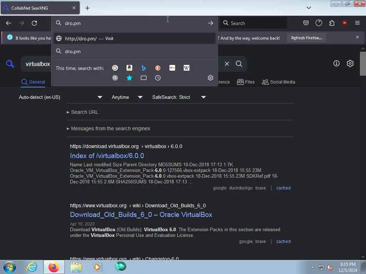Viewport: 366px width, 274px height.
Task: Open the Windows Start menu
Action: (x=10, y=267)
